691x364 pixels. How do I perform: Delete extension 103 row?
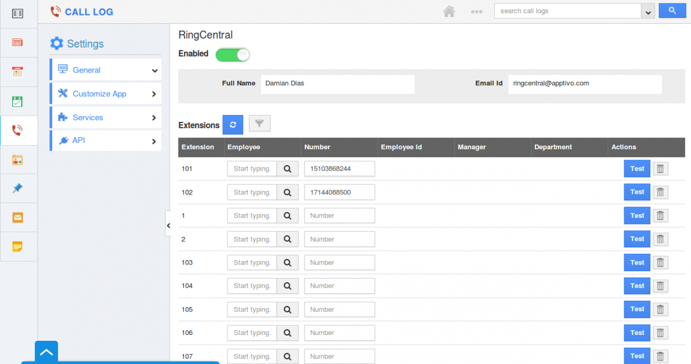click(x=660, y=262)
